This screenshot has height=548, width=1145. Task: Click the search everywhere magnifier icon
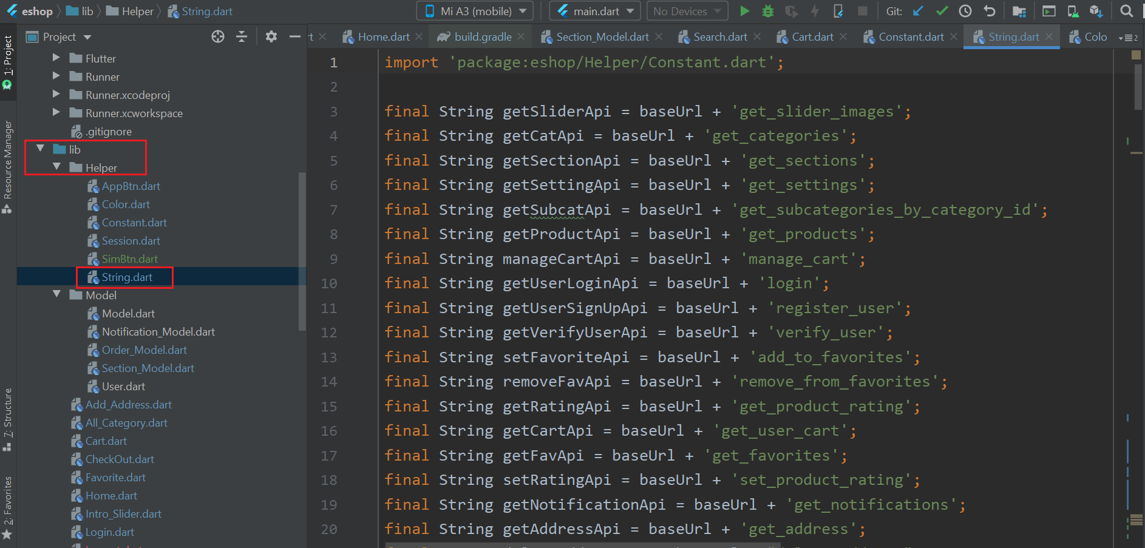[1126, 11]
